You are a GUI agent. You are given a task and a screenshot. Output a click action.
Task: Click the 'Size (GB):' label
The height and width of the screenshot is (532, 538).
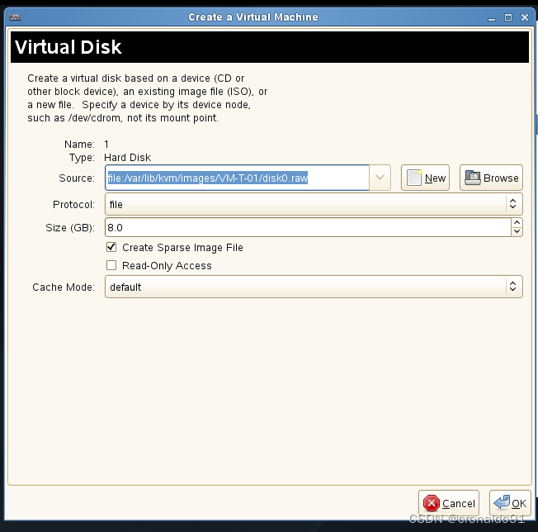[70, 228]
